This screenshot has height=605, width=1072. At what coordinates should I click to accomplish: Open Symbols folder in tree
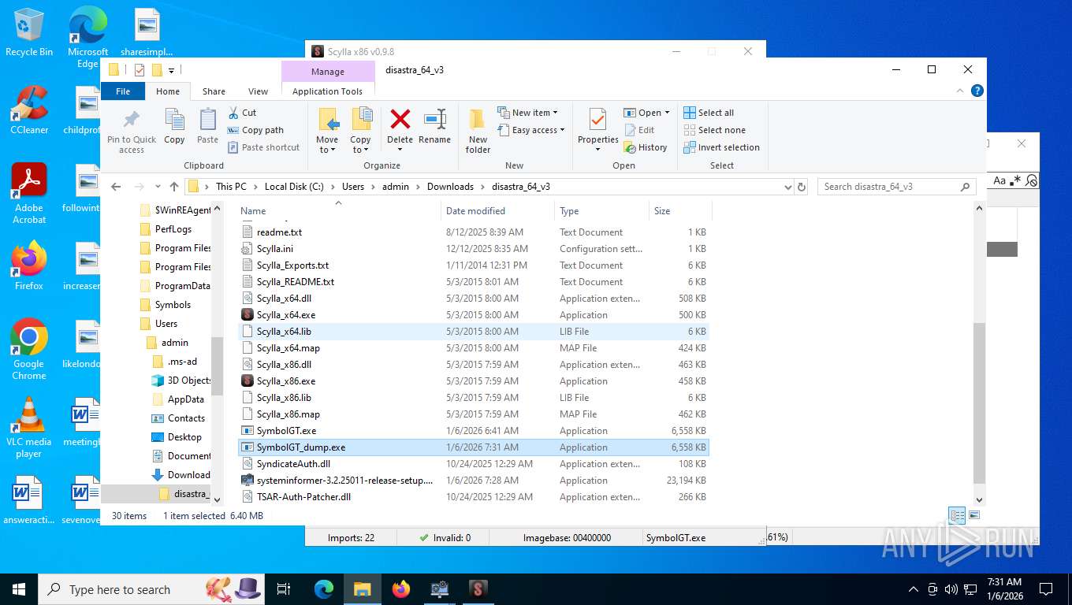point(173,305)
